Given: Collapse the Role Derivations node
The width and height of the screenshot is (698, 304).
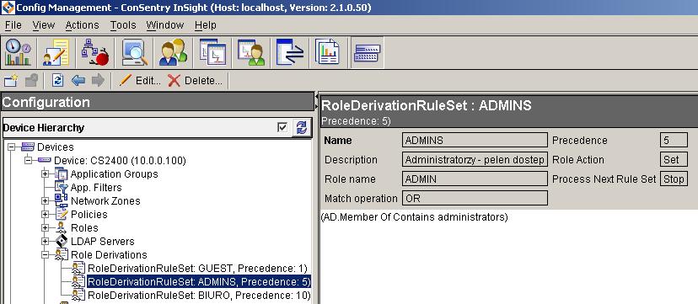Looking at the screenshot, I should click(45, 254).
